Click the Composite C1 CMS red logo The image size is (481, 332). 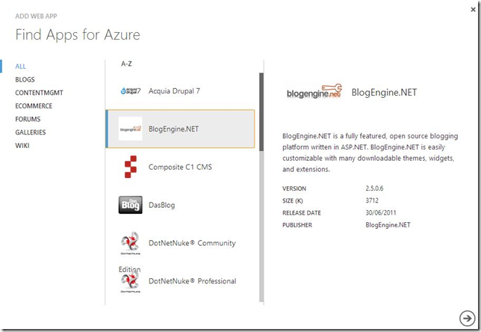click(x=131, y=167)
